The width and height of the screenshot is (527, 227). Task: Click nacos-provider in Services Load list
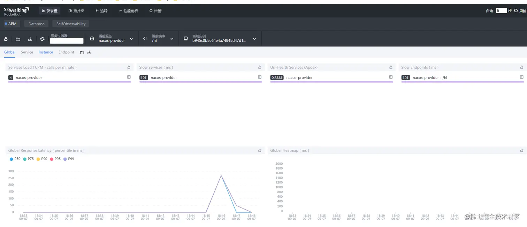29,78
